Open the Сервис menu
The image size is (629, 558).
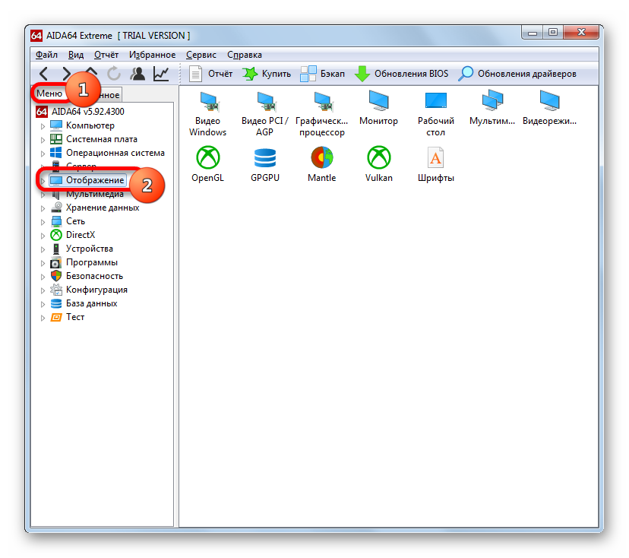coord(201,55)
